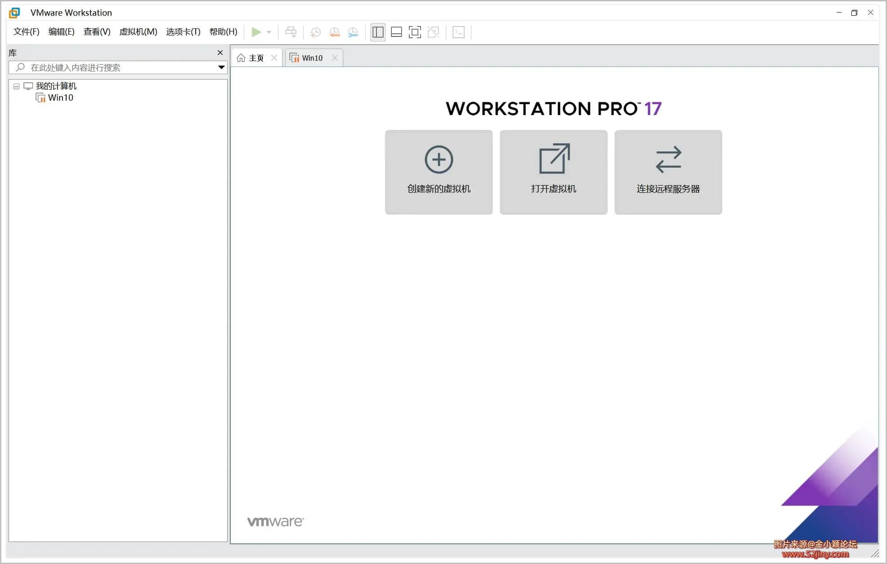
Task: Click 连接远程服务器 tile
Action: (668, 172)
